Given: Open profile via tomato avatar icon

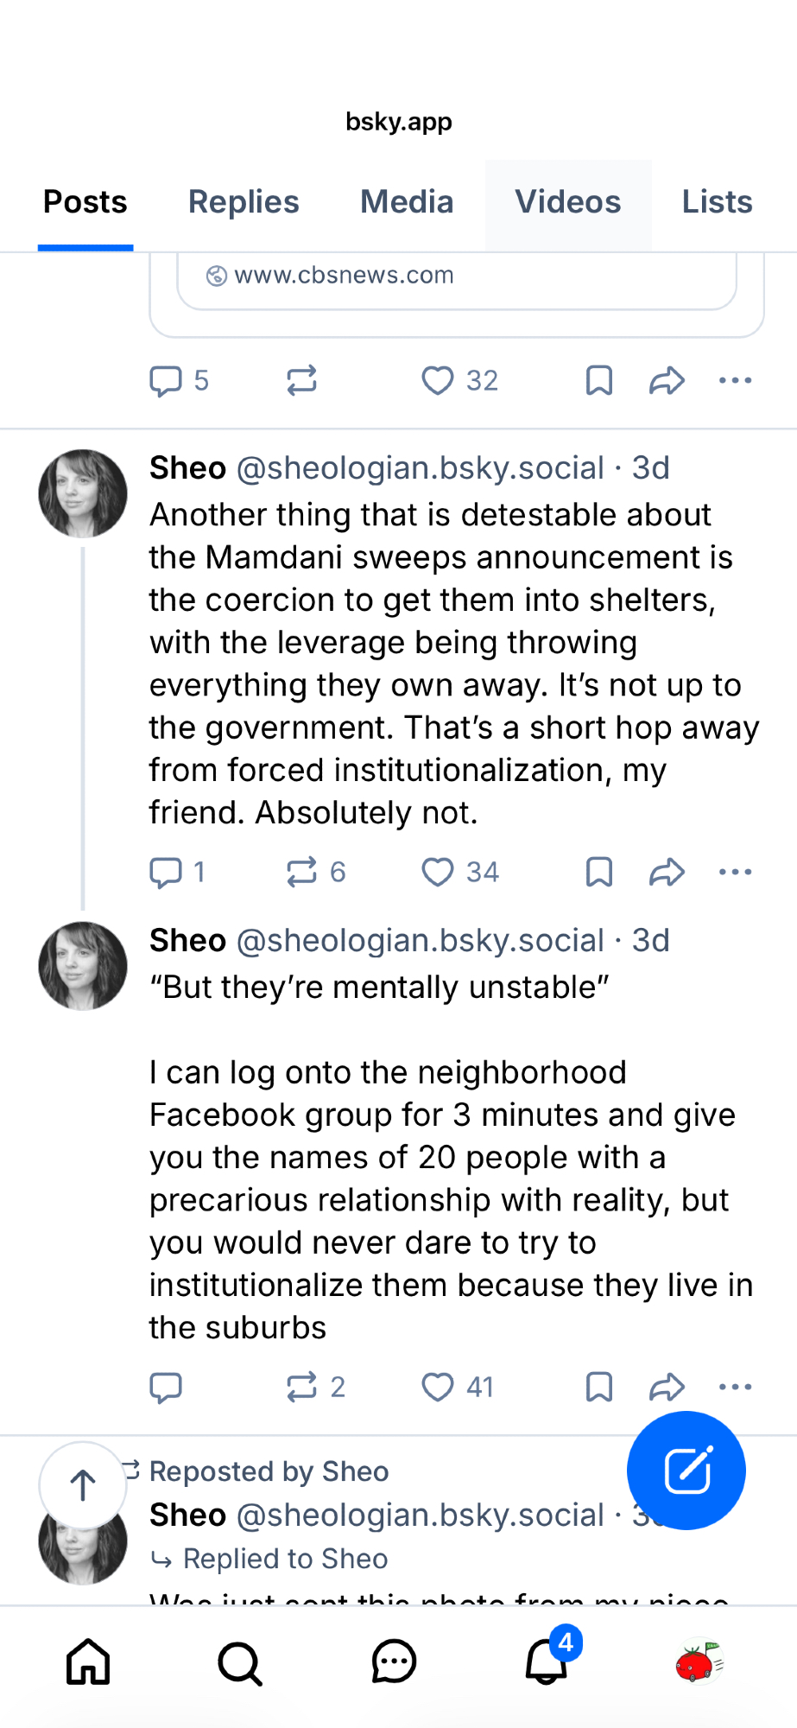Looking at the screenshot, I should coord(699,1661).
